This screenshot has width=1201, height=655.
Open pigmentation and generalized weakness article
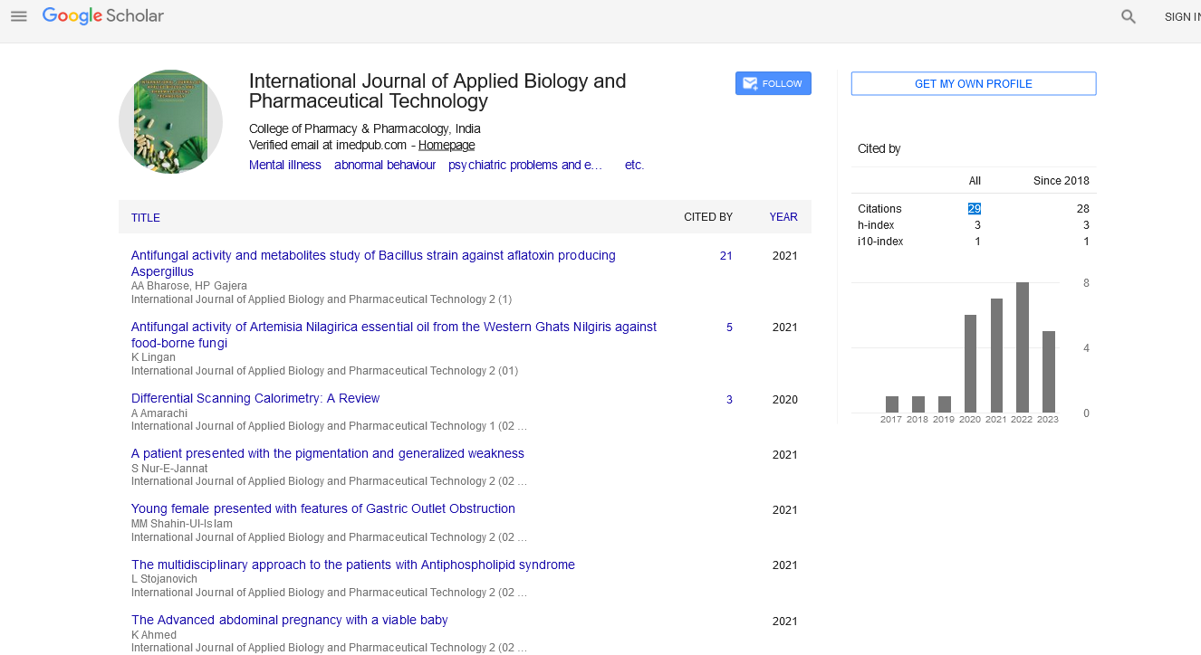328,453
